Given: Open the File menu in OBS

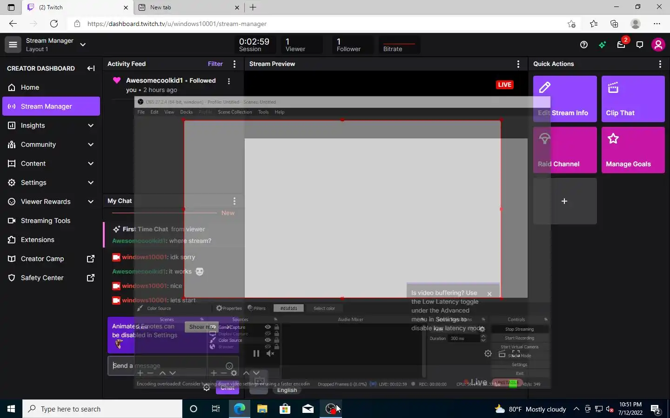Looking at the screenshot, I should point(141,112).
